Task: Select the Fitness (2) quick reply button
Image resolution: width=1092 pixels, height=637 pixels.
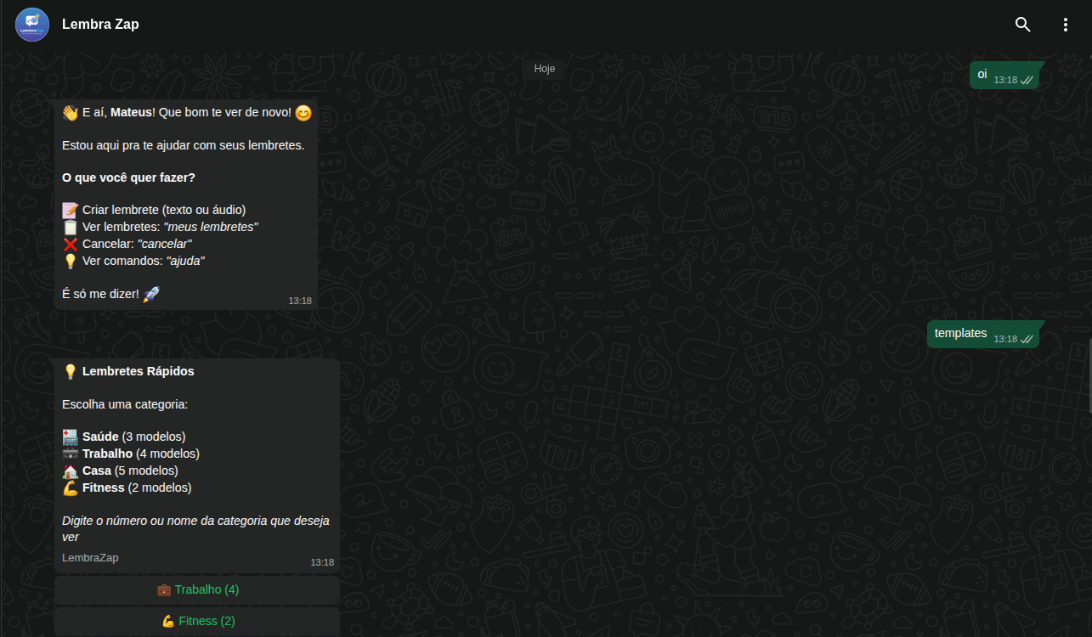Action: (x=197, y=620)
